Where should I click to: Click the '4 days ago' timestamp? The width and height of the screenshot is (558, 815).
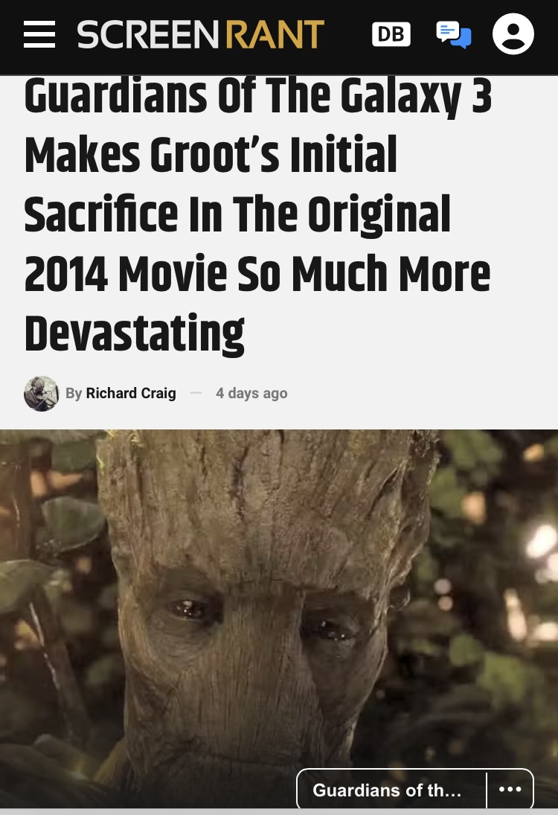pyautogui.click(x=251, y=394)
